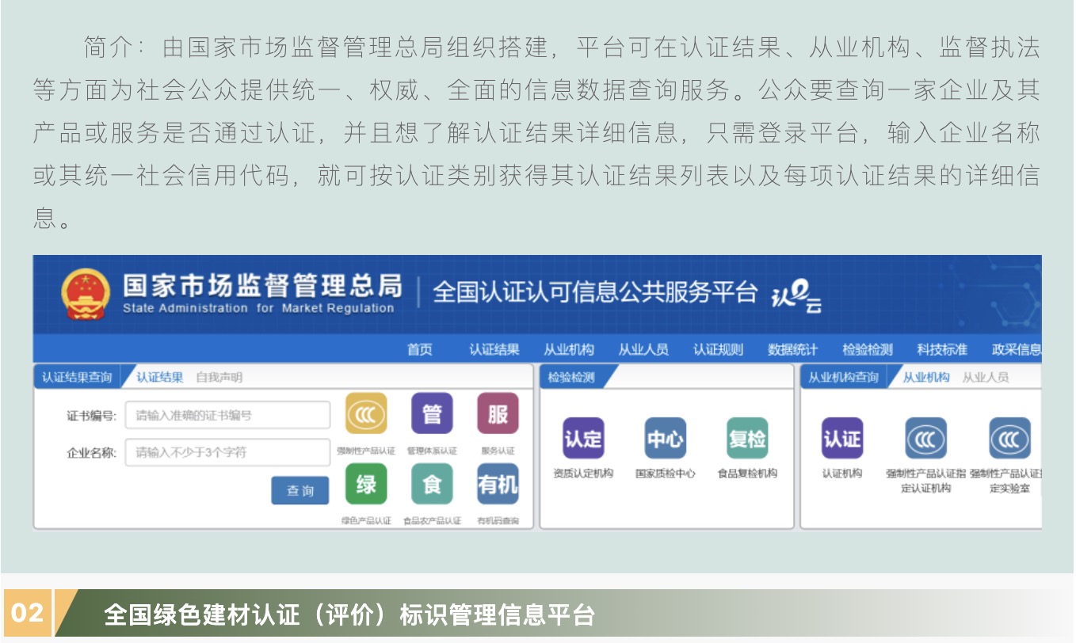Open the 中心 国家质检中心 icon
1076x643 pixels.
[665, 439]
